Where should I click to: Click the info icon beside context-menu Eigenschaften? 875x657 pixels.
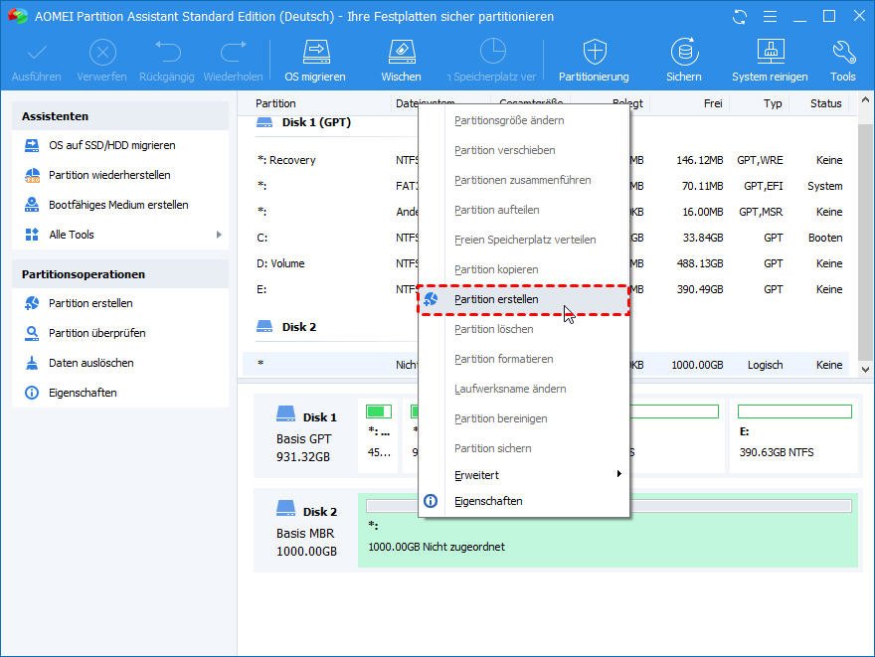[x=431, y=501]
